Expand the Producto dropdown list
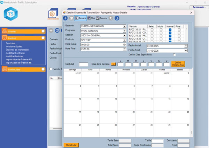Viewport: 209px width, 148px height. (x=124, y=40)
